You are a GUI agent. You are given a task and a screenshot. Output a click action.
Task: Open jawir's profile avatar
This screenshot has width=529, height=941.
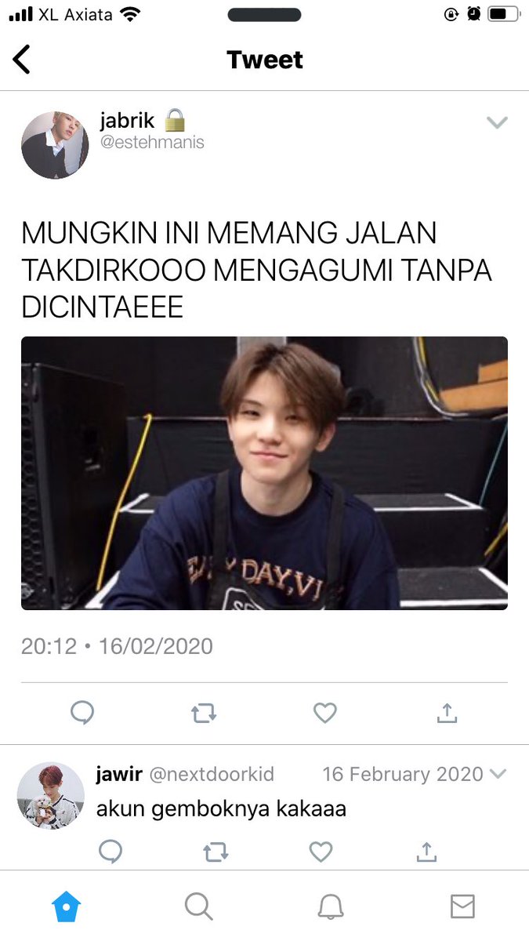[50, 796]
